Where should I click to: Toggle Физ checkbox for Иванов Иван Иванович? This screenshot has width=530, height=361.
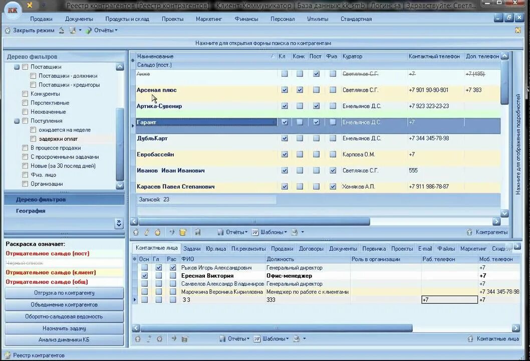coord(333,170)
